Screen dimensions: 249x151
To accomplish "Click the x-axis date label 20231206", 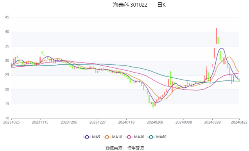I will click(x=69, y=122).
